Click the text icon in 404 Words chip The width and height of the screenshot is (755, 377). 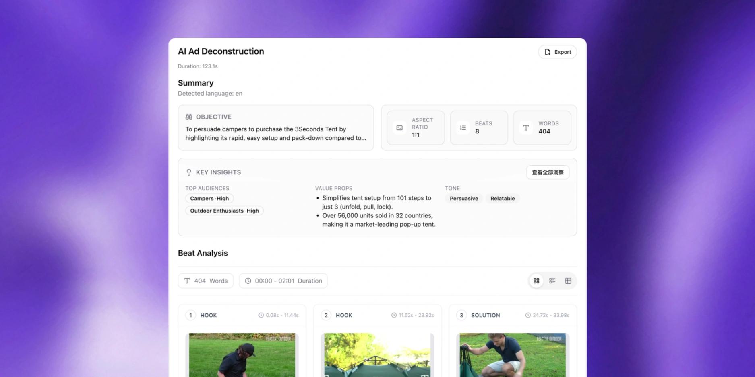(187, 281)
